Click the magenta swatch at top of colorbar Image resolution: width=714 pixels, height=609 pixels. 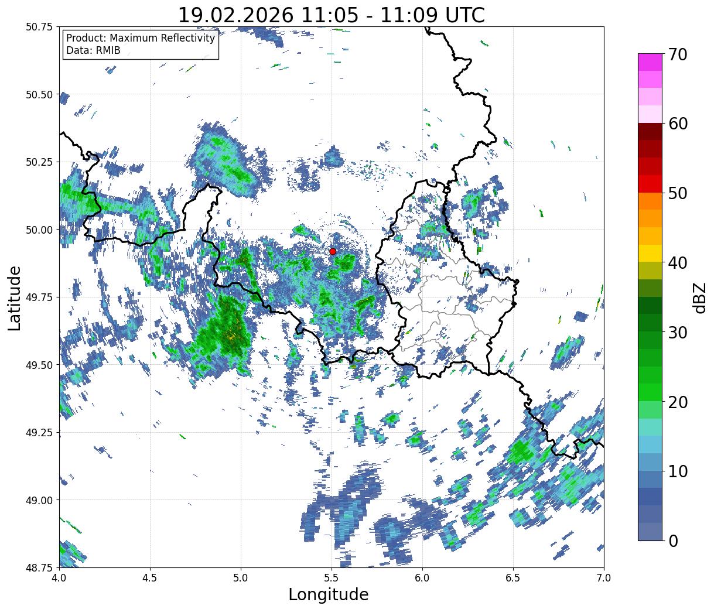pos(650,62)
